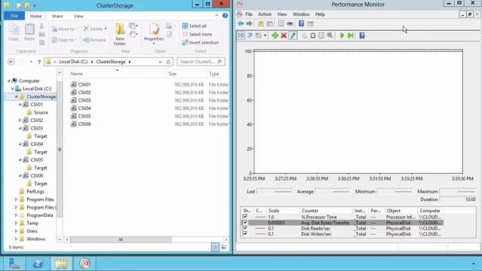This screenshot has width=482, height=271.
Task: Click Select all in ribbon
Action: tap(194, 26)
